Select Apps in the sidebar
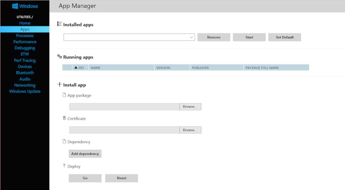The image size is (345, 190). (x=25, y=29)
